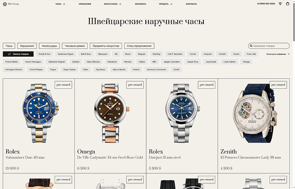
Task: Select the Часовые ремни category tab
Action: point(75,46)
